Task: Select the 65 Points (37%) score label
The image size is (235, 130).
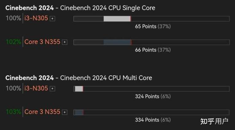Action: [x=153, y=26]
